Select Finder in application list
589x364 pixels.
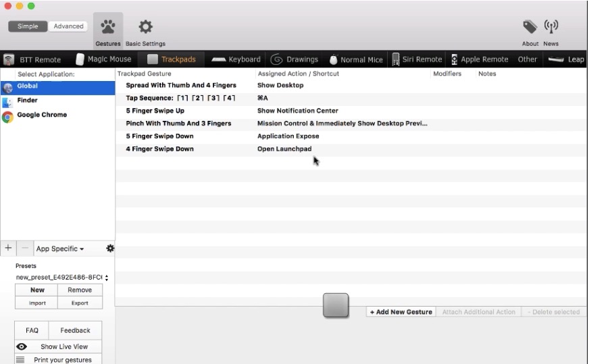coord(58,102)
